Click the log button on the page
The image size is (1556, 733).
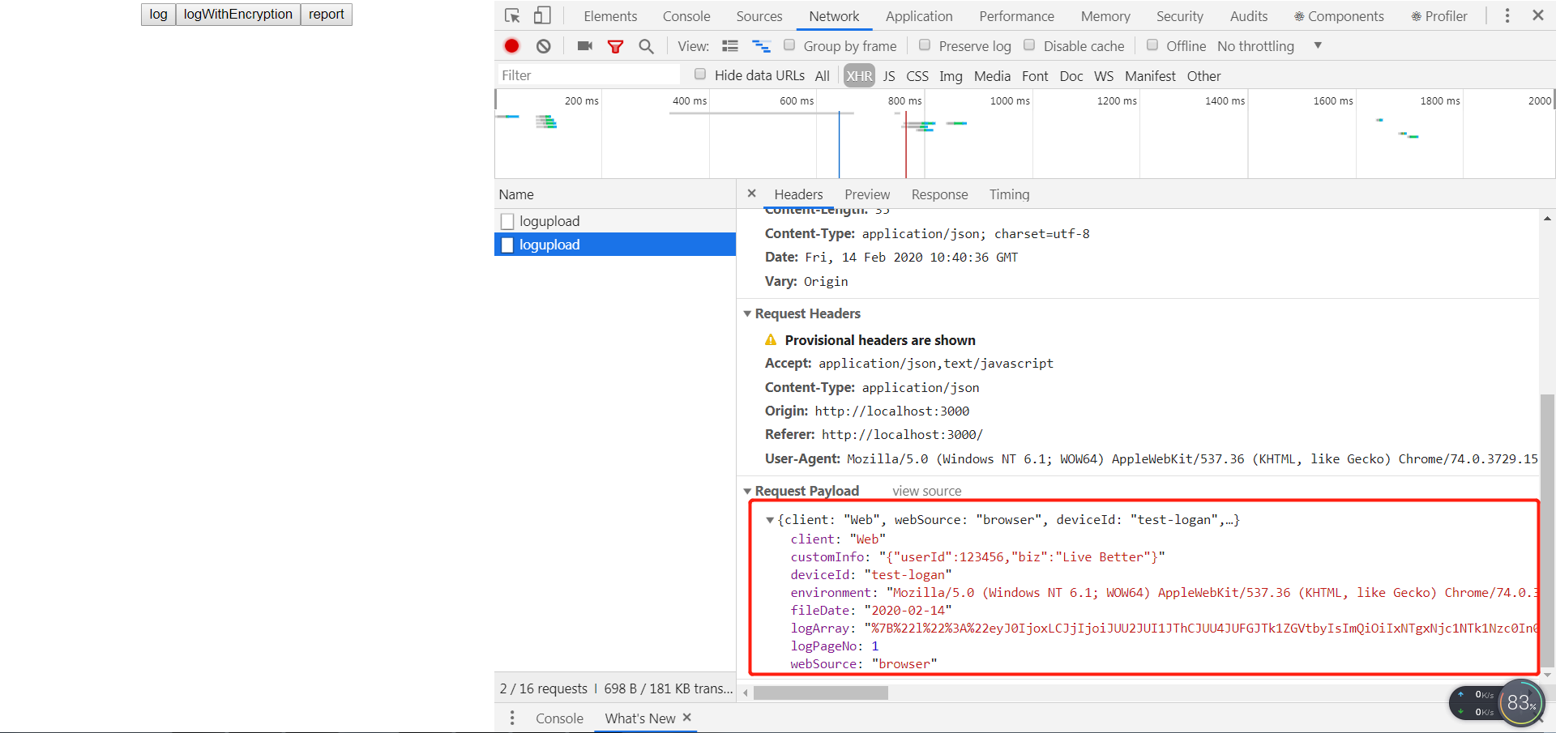(158, 15)
